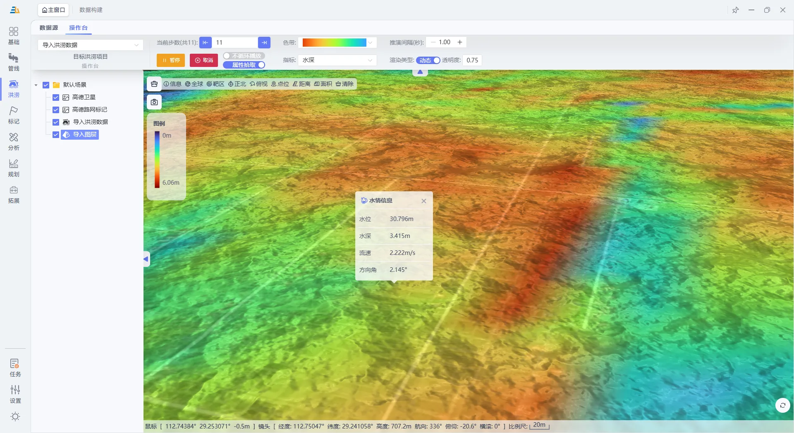794x433 pixels.
Task: Switch the 动态 render type toggle
Action: 428,60
